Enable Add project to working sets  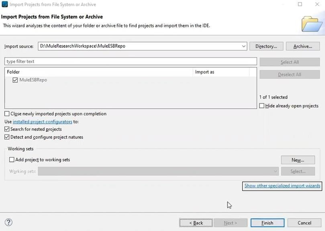(12, 160)
